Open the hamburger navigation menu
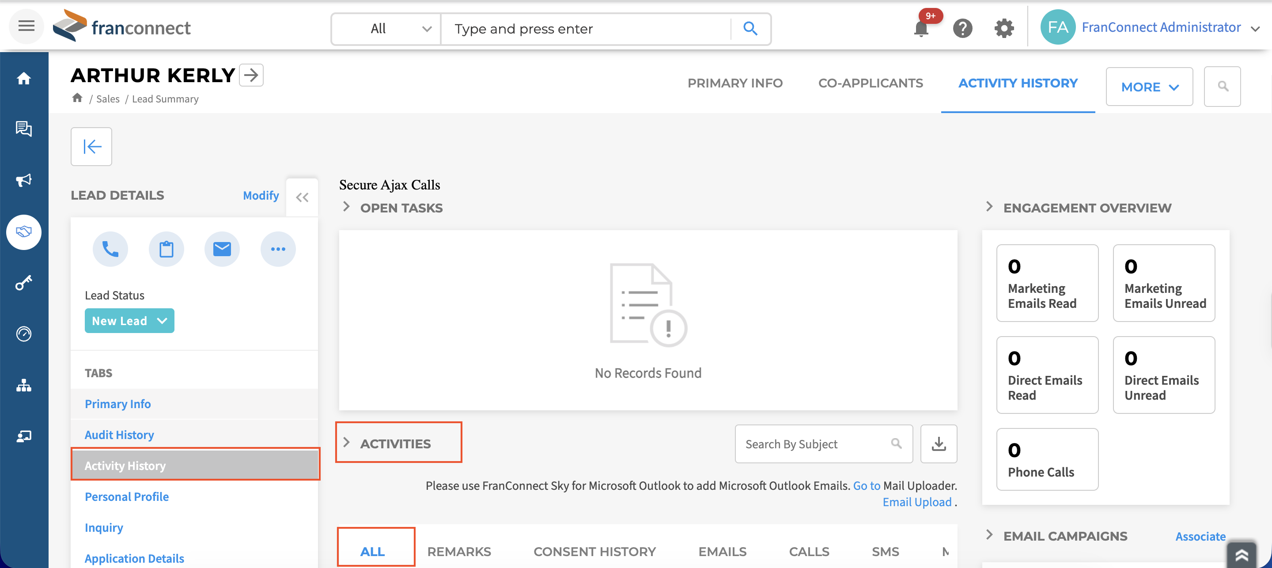This screenshot has width=1272, height=568. click(x=26, y=27)
